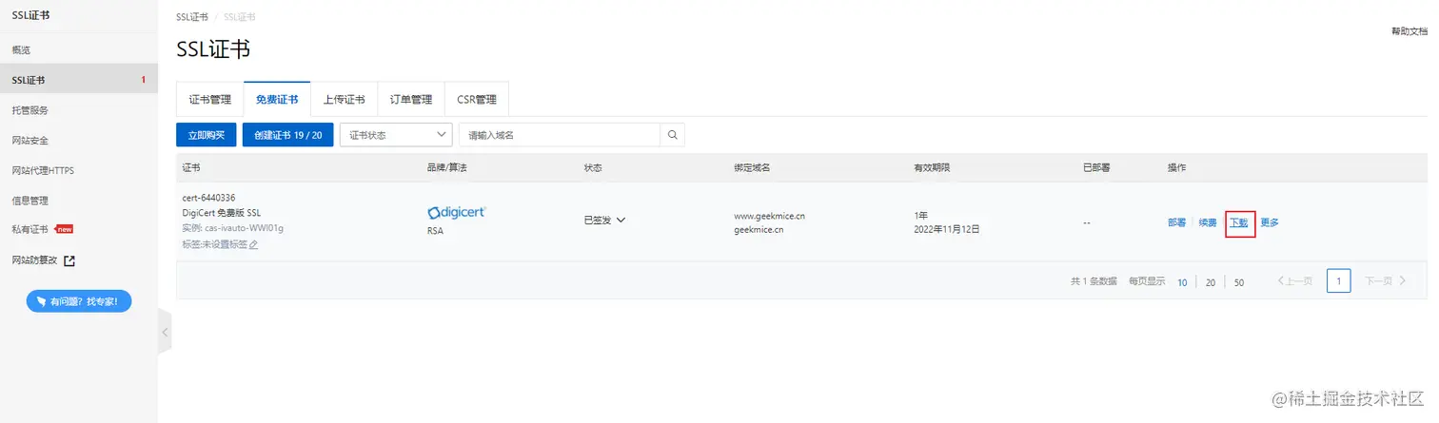Image resolution: width=1439 pixels, height=423 pixels.
Task: Click the search magnifier icon
Action: [672, 135]
